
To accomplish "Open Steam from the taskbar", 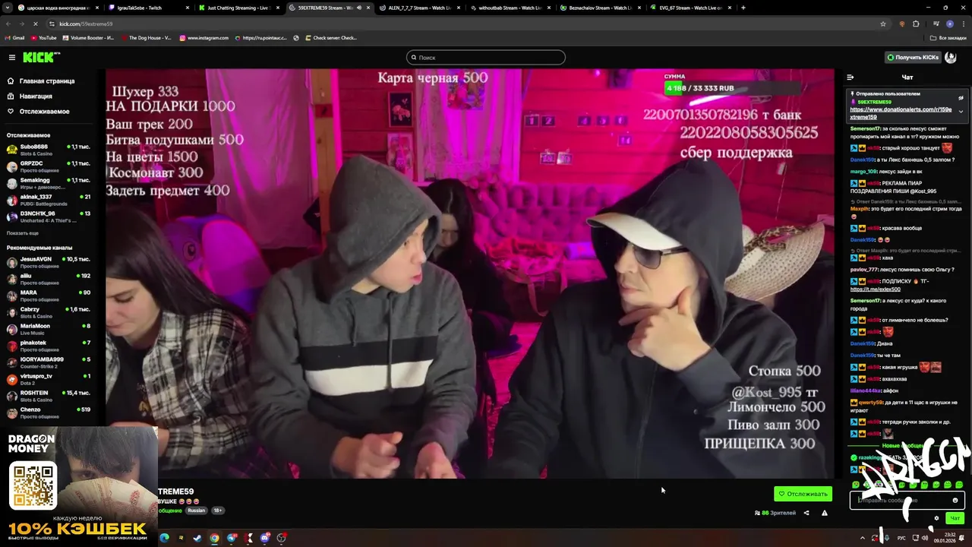I will [197, 538].
